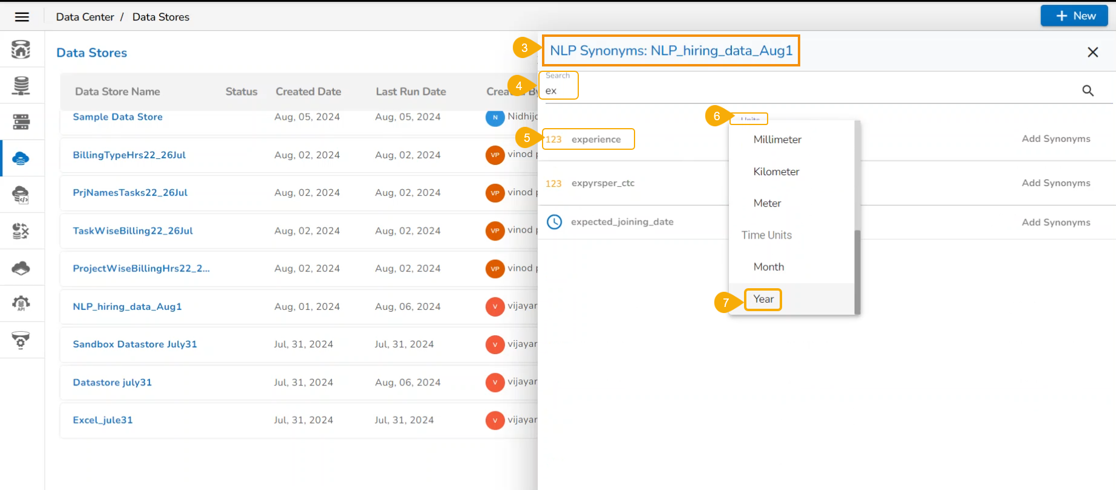This screenshot has width=1116, height=490.
Task: Click the Data Center breadcrumb
Action: (85, 17)
